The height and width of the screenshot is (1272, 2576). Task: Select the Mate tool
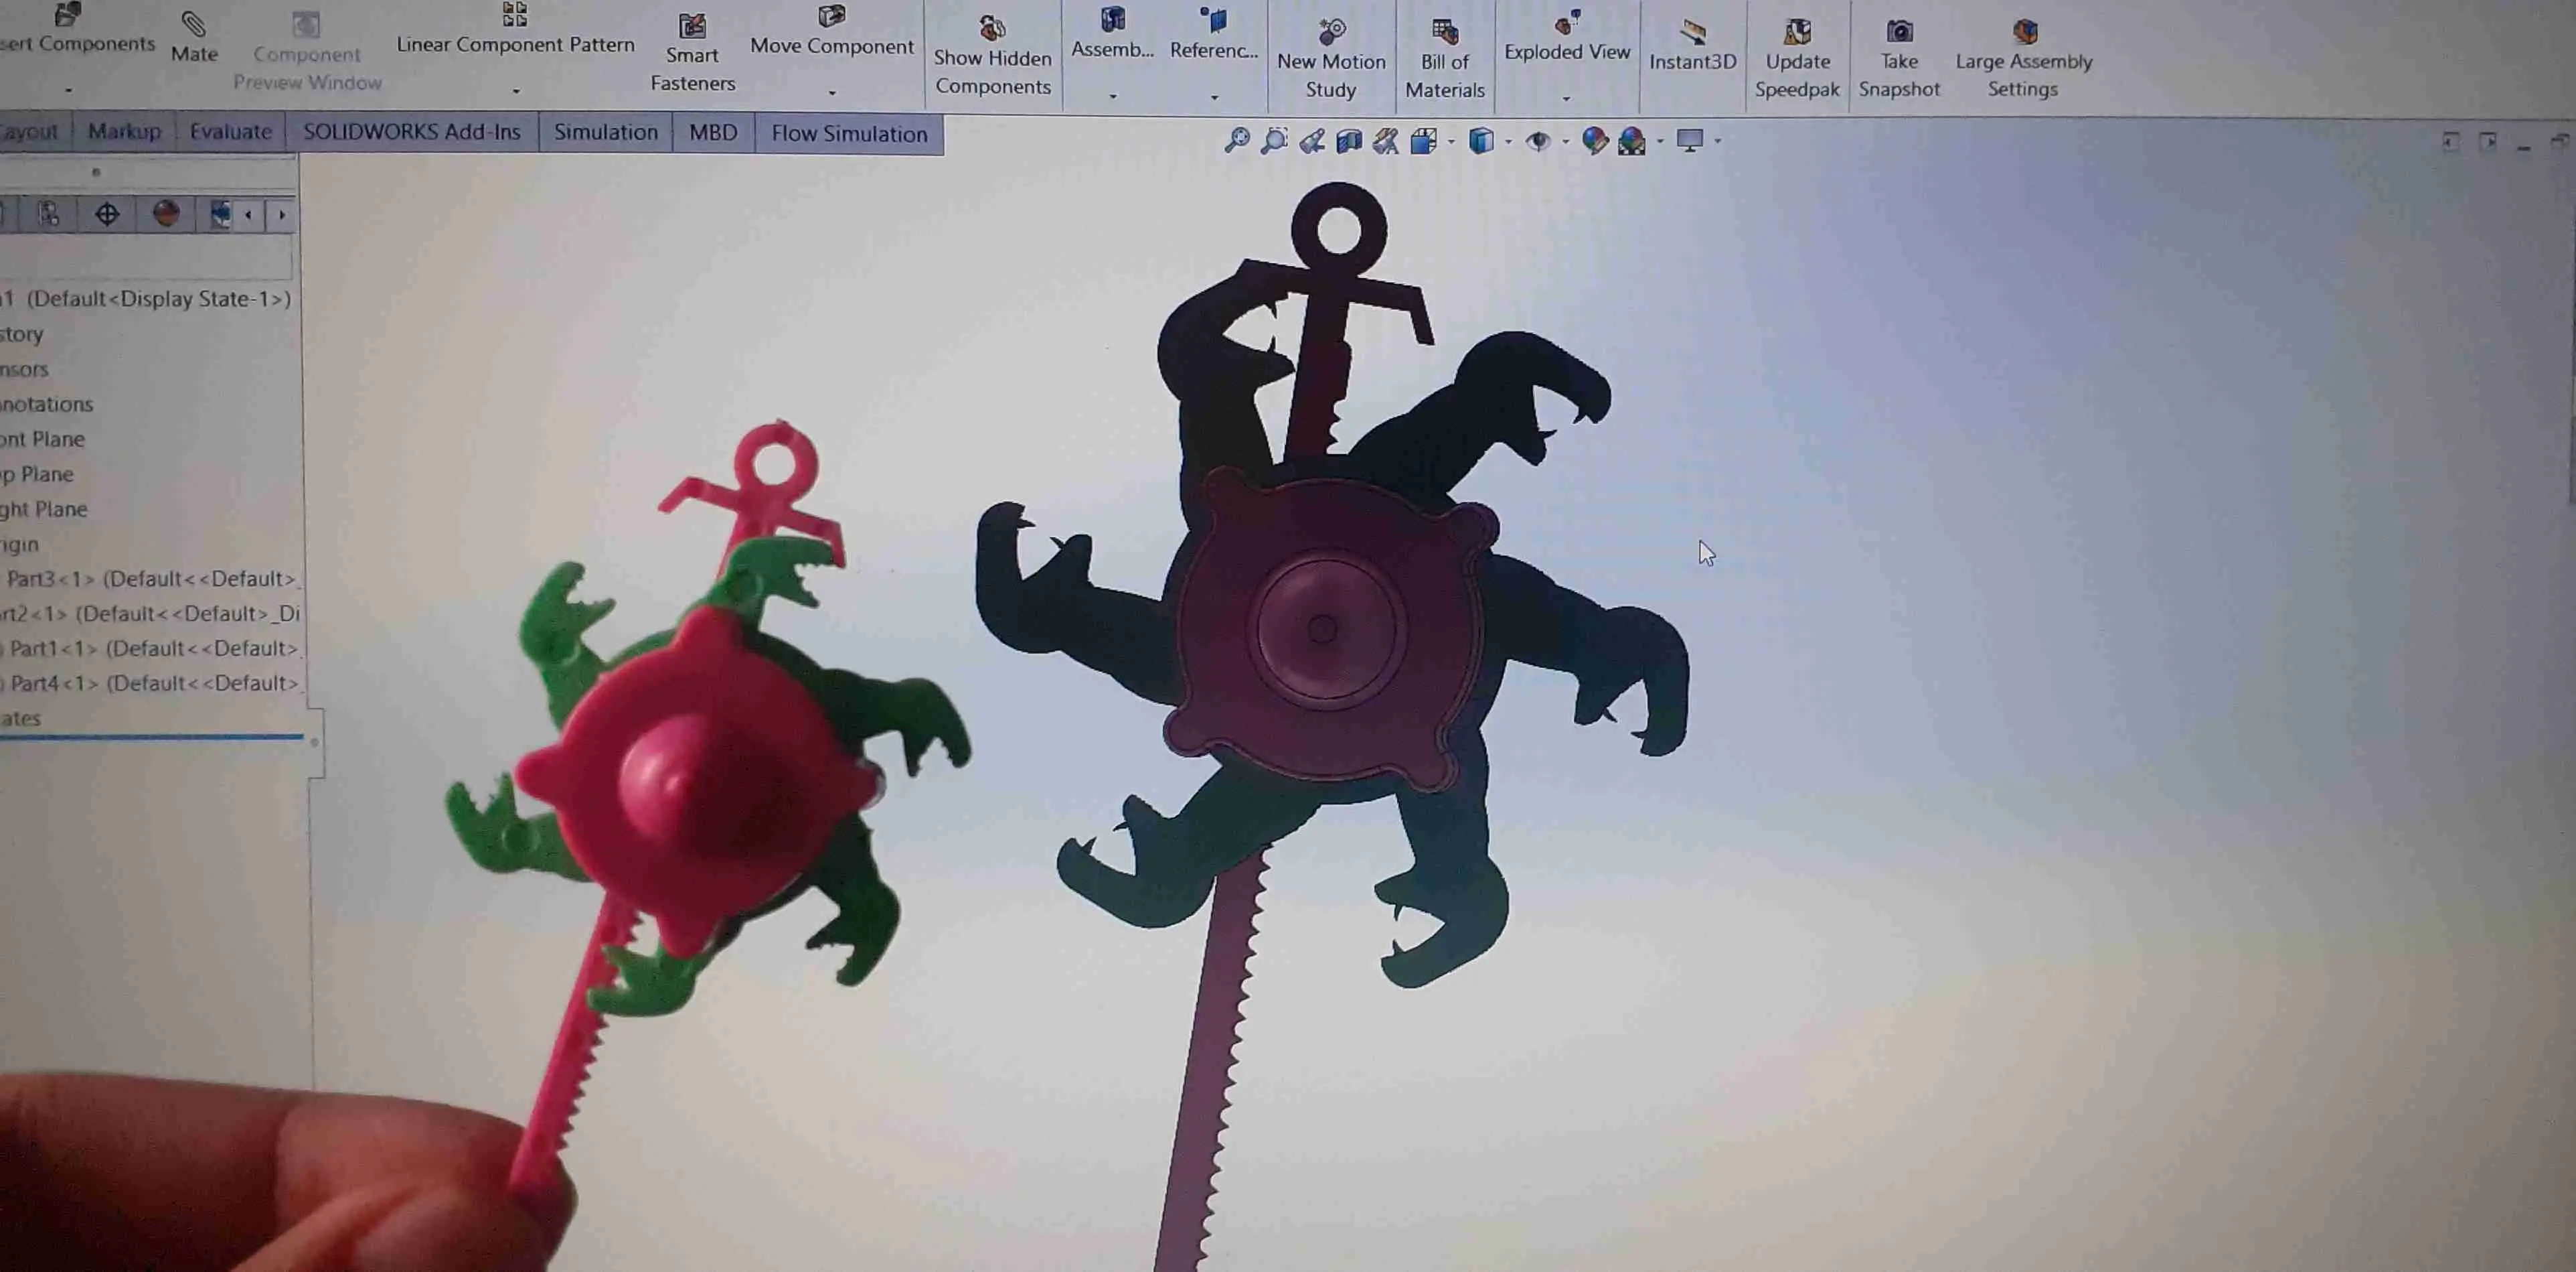[194, 45]
